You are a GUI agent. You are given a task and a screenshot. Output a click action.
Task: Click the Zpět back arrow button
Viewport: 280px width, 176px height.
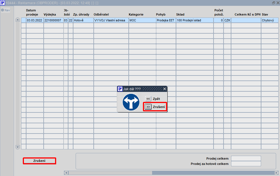[x=148, y=99]
